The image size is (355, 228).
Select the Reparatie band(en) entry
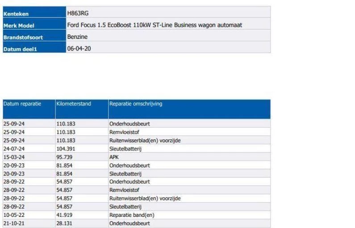coord(132,215)
